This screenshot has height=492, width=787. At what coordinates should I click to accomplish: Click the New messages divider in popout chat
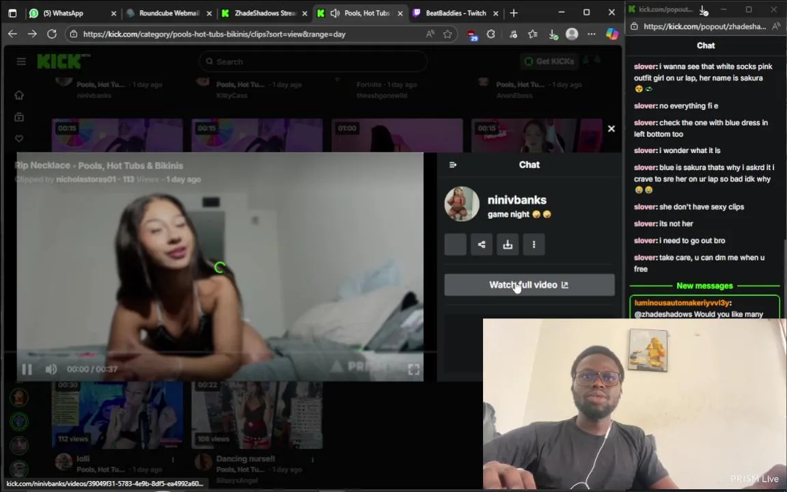click(704, 286)
